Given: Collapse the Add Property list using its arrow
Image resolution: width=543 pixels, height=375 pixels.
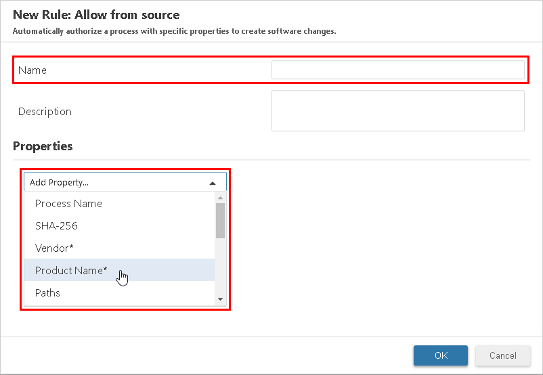Looking at the screenshot, I should tap(213, 183).
